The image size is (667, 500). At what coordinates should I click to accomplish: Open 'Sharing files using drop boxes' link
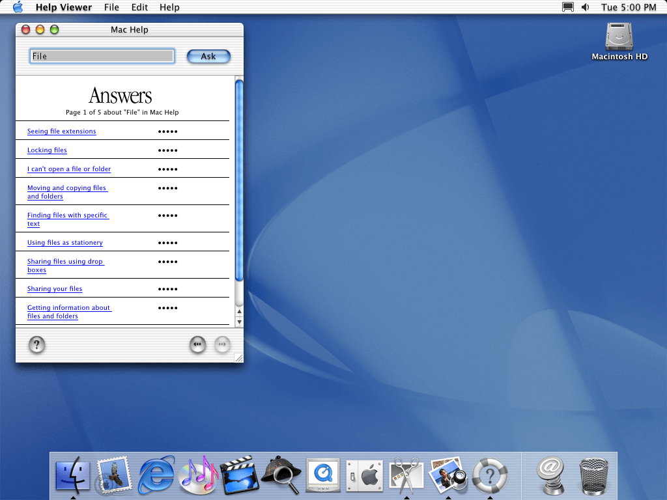pos(66,266)
